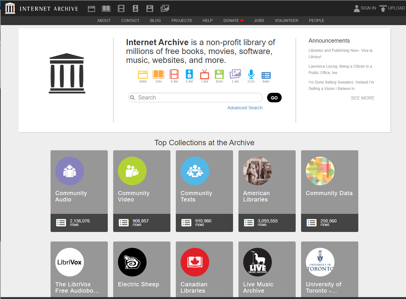
Task: Click the Canadian Libraries maple leaf icon
Action: pos(195,262)
